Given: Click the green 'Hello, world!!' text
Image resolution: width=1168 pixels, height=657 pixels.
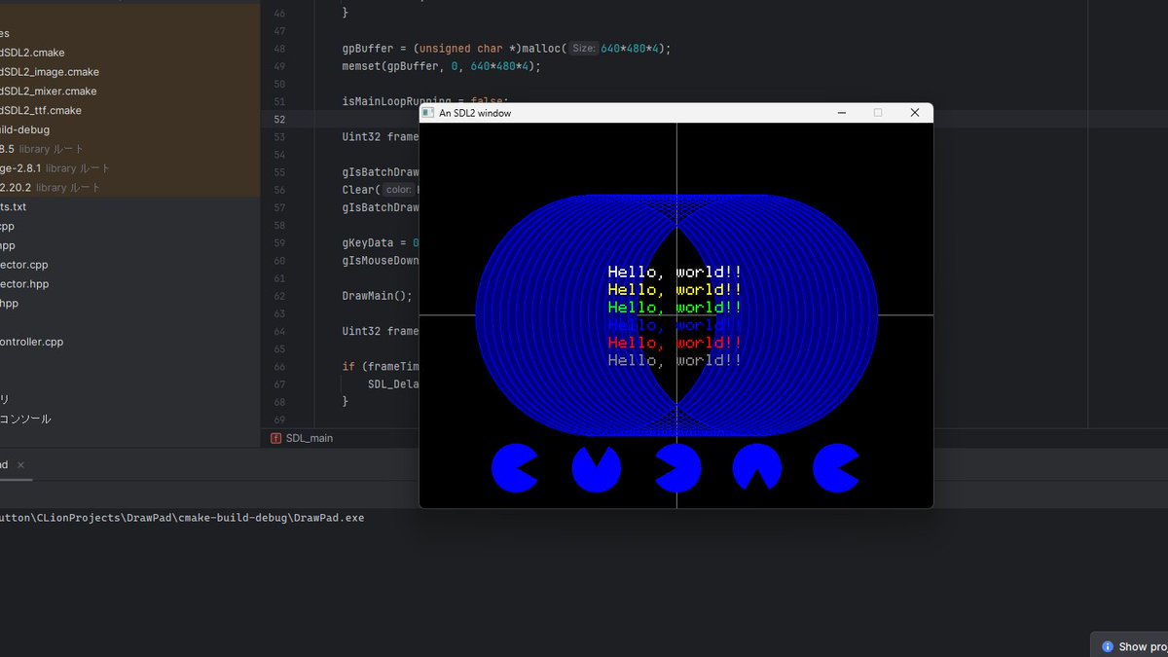Looking at the screenshot, I should 675,308.
